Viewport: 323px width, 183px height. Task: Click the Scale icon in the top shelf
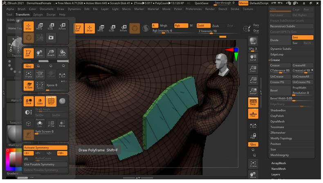click(x=112, y=28)
